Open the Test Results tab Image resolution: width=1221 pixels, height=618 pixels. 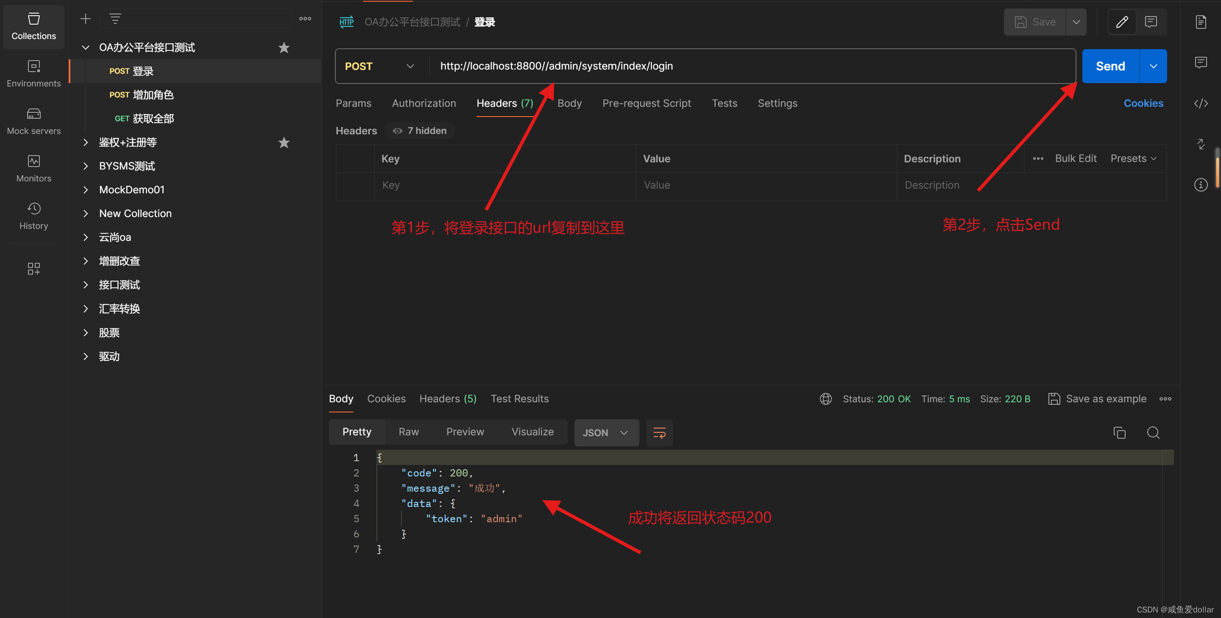point(519,398)
